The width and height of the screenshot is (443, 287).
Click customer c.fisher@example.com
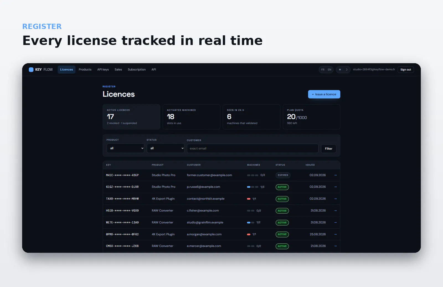[203, 211]
